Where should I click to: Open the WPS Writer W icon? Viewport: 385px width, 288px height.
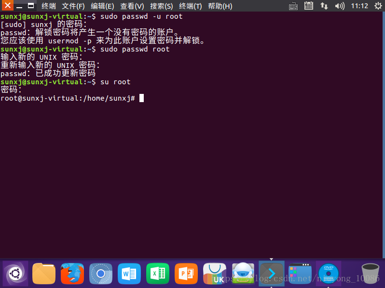(x=129, y=274)
